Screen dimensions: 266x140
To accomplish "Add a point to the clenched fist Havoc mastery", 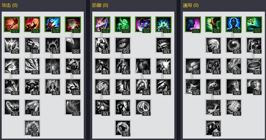I will (x=32, y=128).
